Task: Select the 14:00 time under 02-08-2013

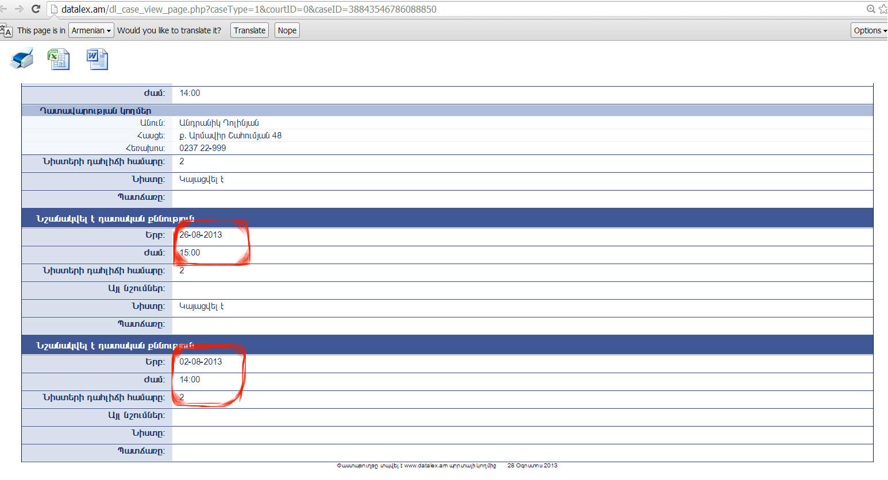Action: (x=190, y=380)
